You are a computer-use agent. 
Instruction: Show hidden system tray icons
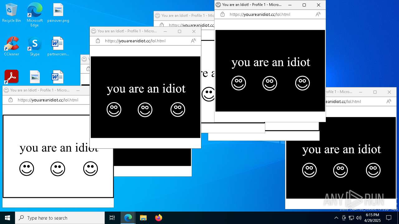[x=336, y=218]
